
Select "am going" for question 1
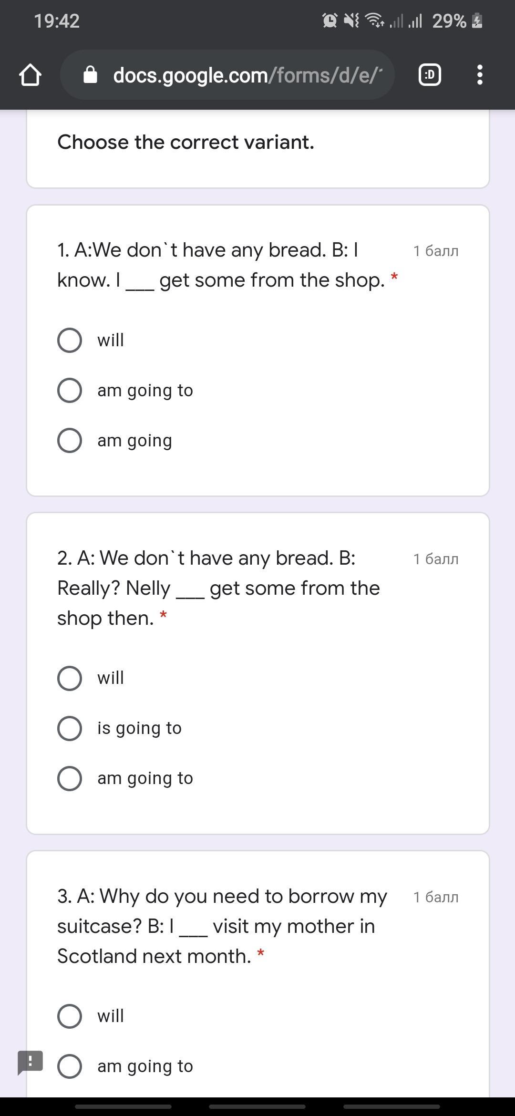(x=70, y=440)
